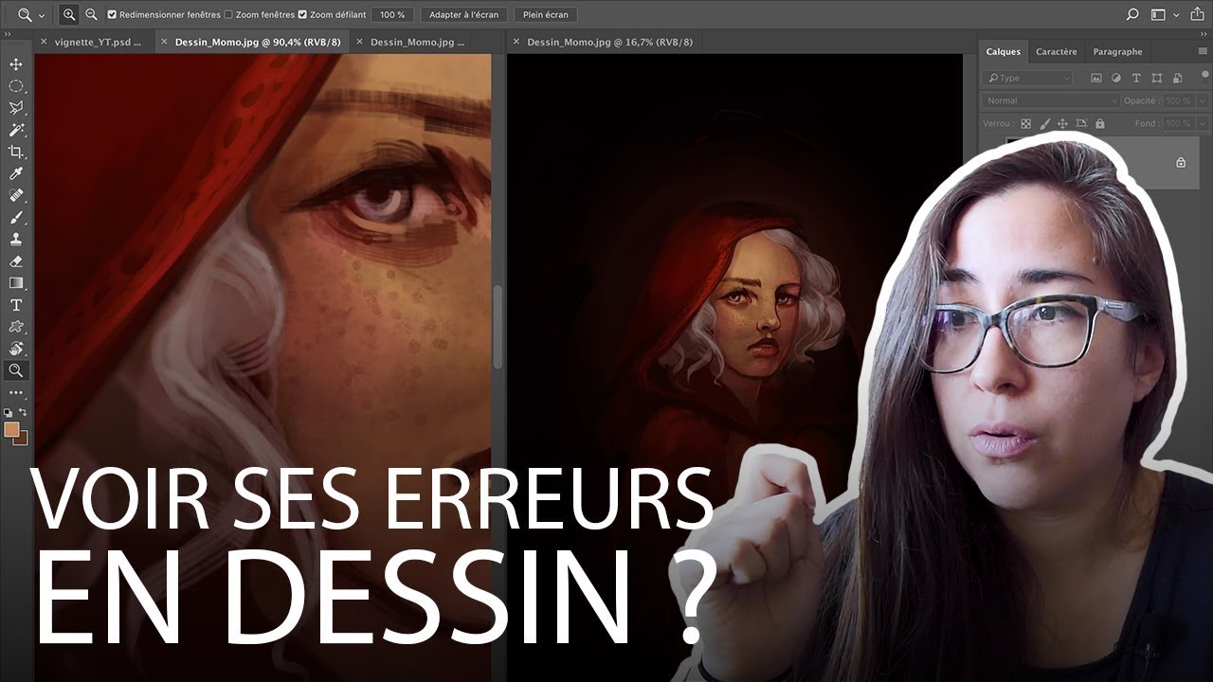The image size is (1213, 682).
Task: Click the Plein écran button
Action: (x=545, y=15)
